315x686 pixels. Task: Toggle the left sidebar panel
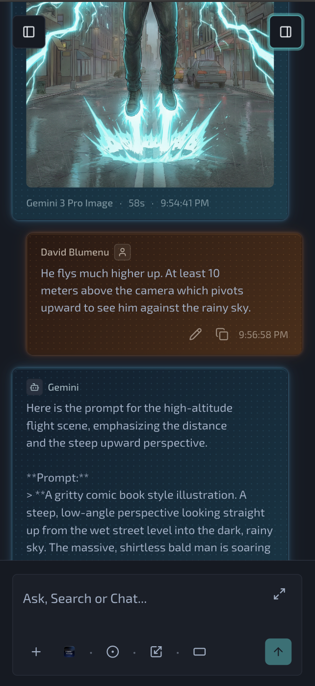pyautogui.click(x=29, y=32)
